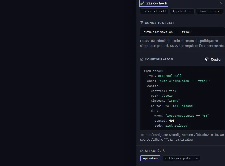
Task: Click the note beginning "Telle qu'en vigueur"
Action: coord(182,137)
